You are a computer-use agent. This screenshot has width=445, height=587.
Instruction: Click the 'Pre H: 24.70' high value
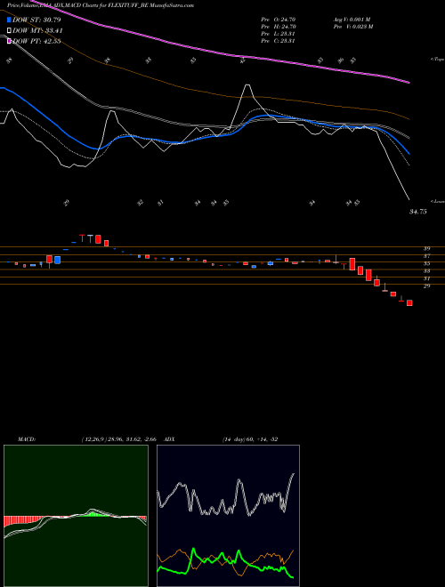coord(279,27)
